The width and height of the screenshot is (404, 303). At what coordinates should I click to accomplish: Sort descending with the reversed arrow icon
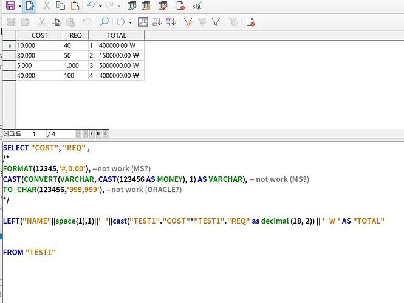pos(171,22)
